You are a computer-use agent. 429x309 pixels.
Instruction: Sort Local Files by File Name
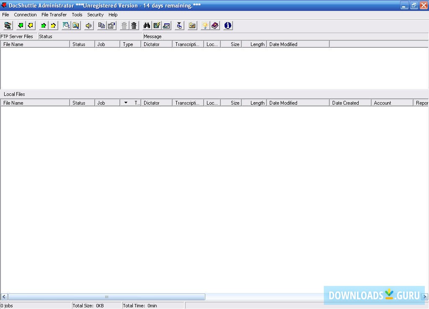coord(35,103)
